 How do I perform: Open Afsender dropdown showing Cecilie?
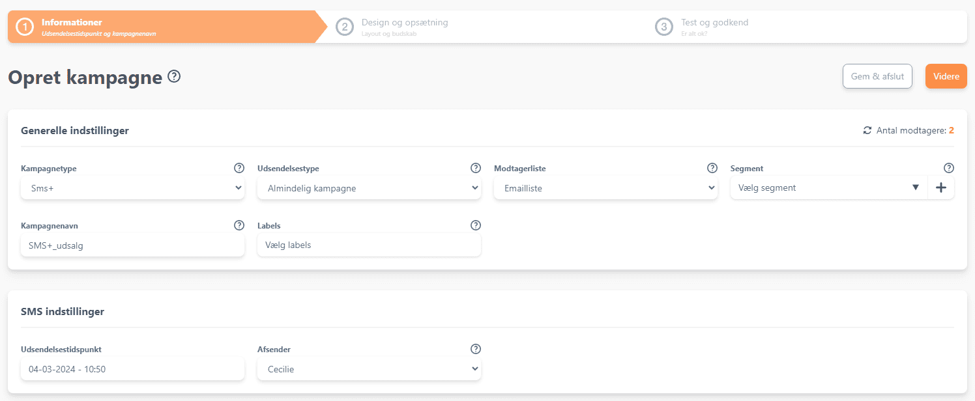(369, 369)
